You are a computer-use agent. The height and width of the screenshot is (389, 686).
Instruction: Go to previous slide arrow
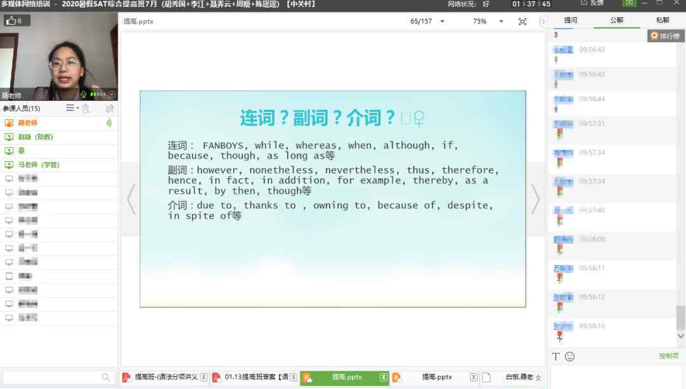pyautogui.click(x=131, y=199)
